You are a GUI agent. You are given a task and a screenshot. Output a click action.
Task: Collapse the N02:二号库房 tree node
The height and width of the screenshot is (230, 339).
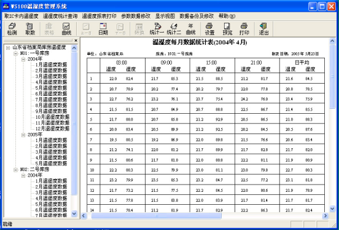point(15,170)
